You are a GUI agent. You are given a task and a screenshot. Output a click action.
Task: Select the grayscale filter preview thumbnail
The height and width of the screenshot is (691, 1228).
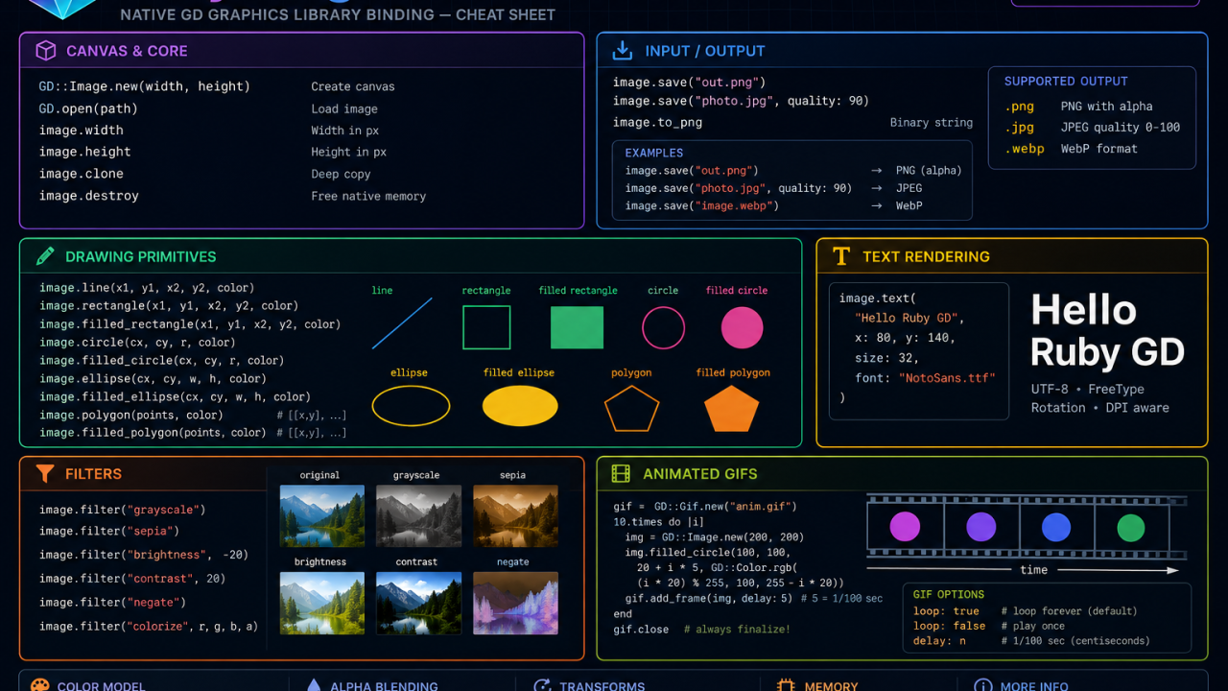(418, 515)
